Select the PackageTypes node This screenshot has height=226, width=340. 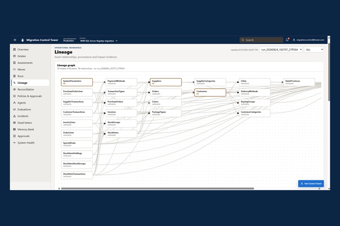pos(166,113)
